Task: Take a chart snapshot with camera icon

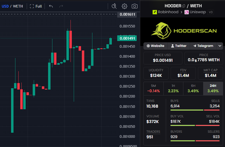Action: pos(135,6)
